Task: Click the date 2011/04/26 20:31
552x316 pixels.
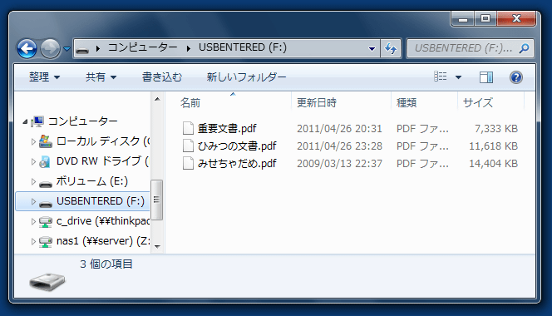Action: (x=339, y=129)
